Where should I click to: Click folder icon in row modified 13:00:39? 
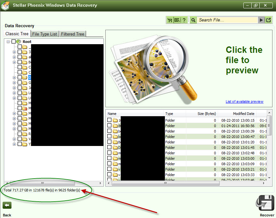coord(115,131)
